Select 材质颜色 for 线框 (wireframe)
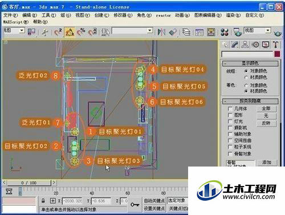Image resolution: width=285 pixels, height=215 pixels. [x=246, y=78]
